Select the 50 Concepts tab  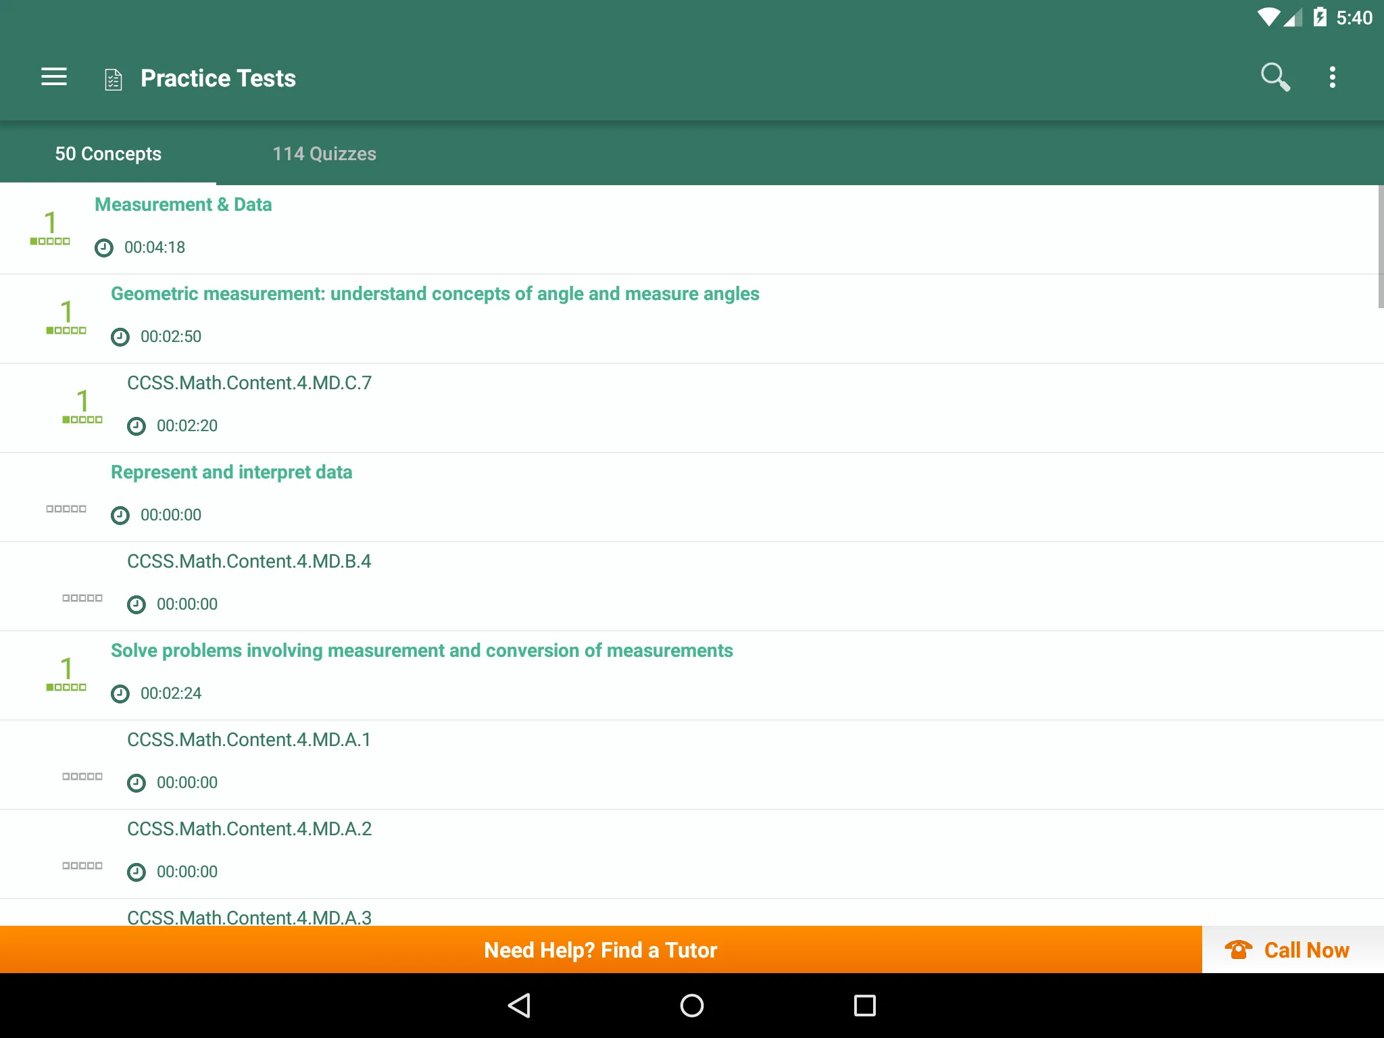coord(108,153)
